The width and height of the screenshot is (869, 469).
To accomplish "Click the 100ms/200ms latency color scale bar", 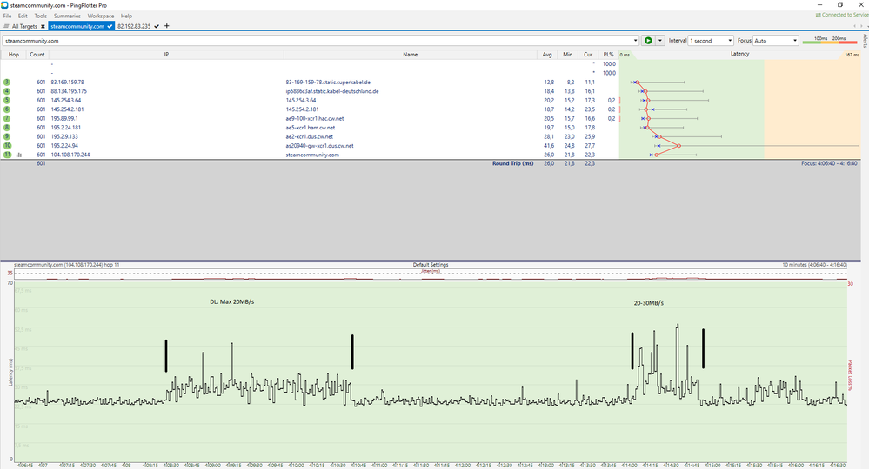I will pos(830,42).
